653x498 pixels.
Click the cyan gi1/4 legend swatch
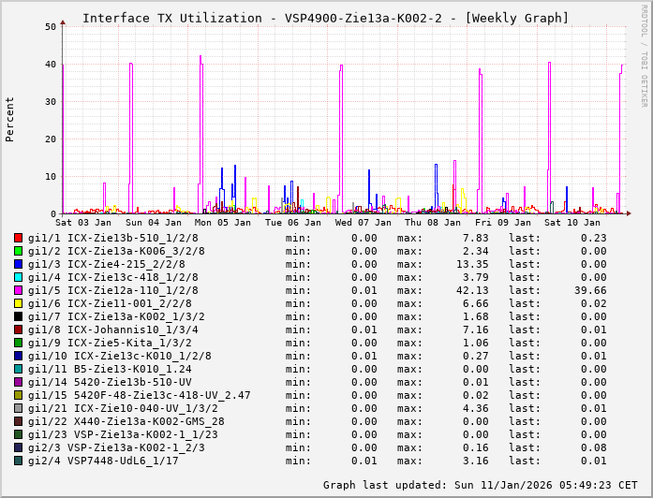pyautogui.click(x=19, y=277)
